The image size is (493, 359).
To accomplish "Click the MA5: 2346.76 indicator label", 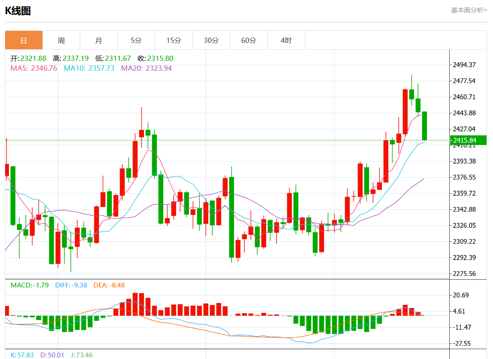I will 34,68.
